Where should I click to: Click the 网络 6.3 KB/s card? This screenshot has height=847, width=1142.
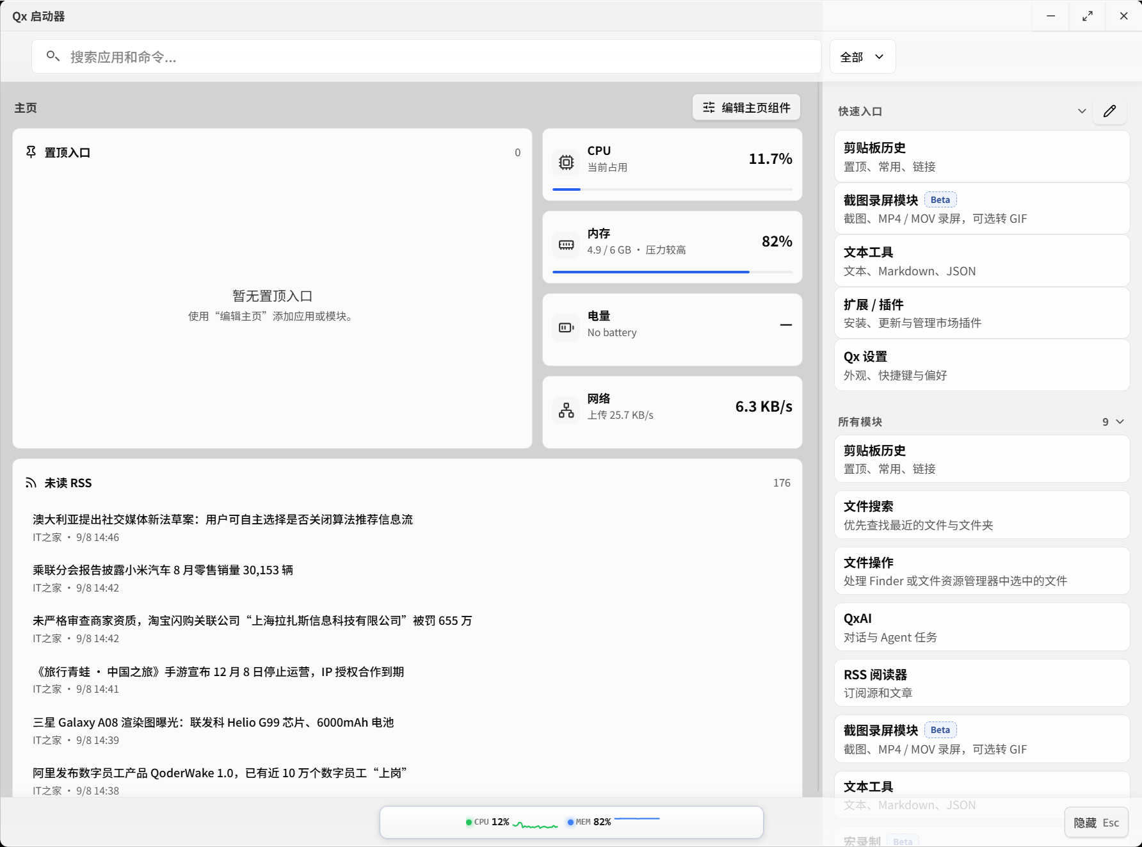(672, 412)
